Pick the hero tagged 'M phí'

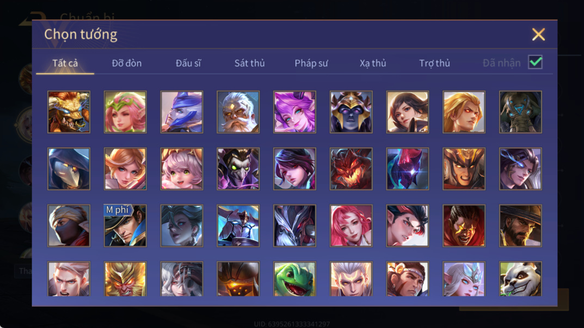(125, 226)
